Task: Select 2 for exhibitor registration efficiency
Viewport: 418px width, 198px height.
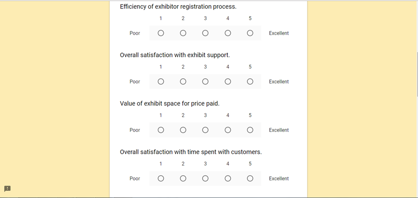Action: point(183,33)
